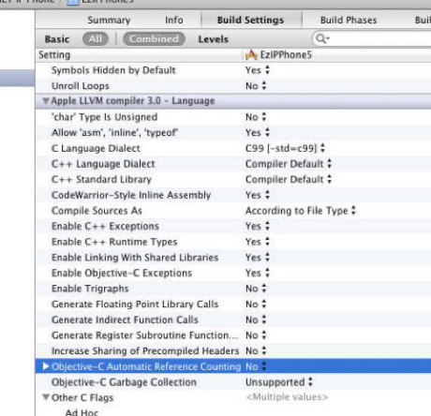The image size is (431, 416).
Task: Switch to Levels view
Action: tap(214, 39)
